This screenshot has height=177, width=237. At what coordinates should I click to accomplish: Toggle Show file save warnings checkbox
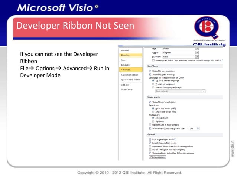pyautogui.click(x=150, y=71)
